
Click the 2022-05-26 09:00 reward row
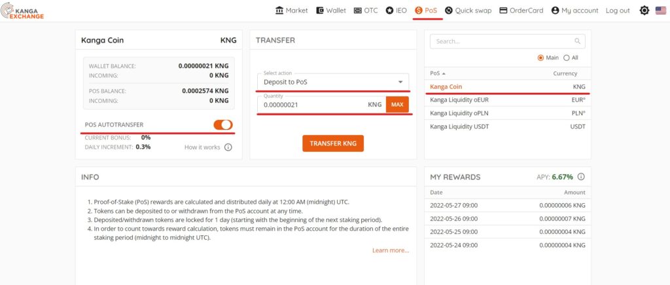pos(508,219)
